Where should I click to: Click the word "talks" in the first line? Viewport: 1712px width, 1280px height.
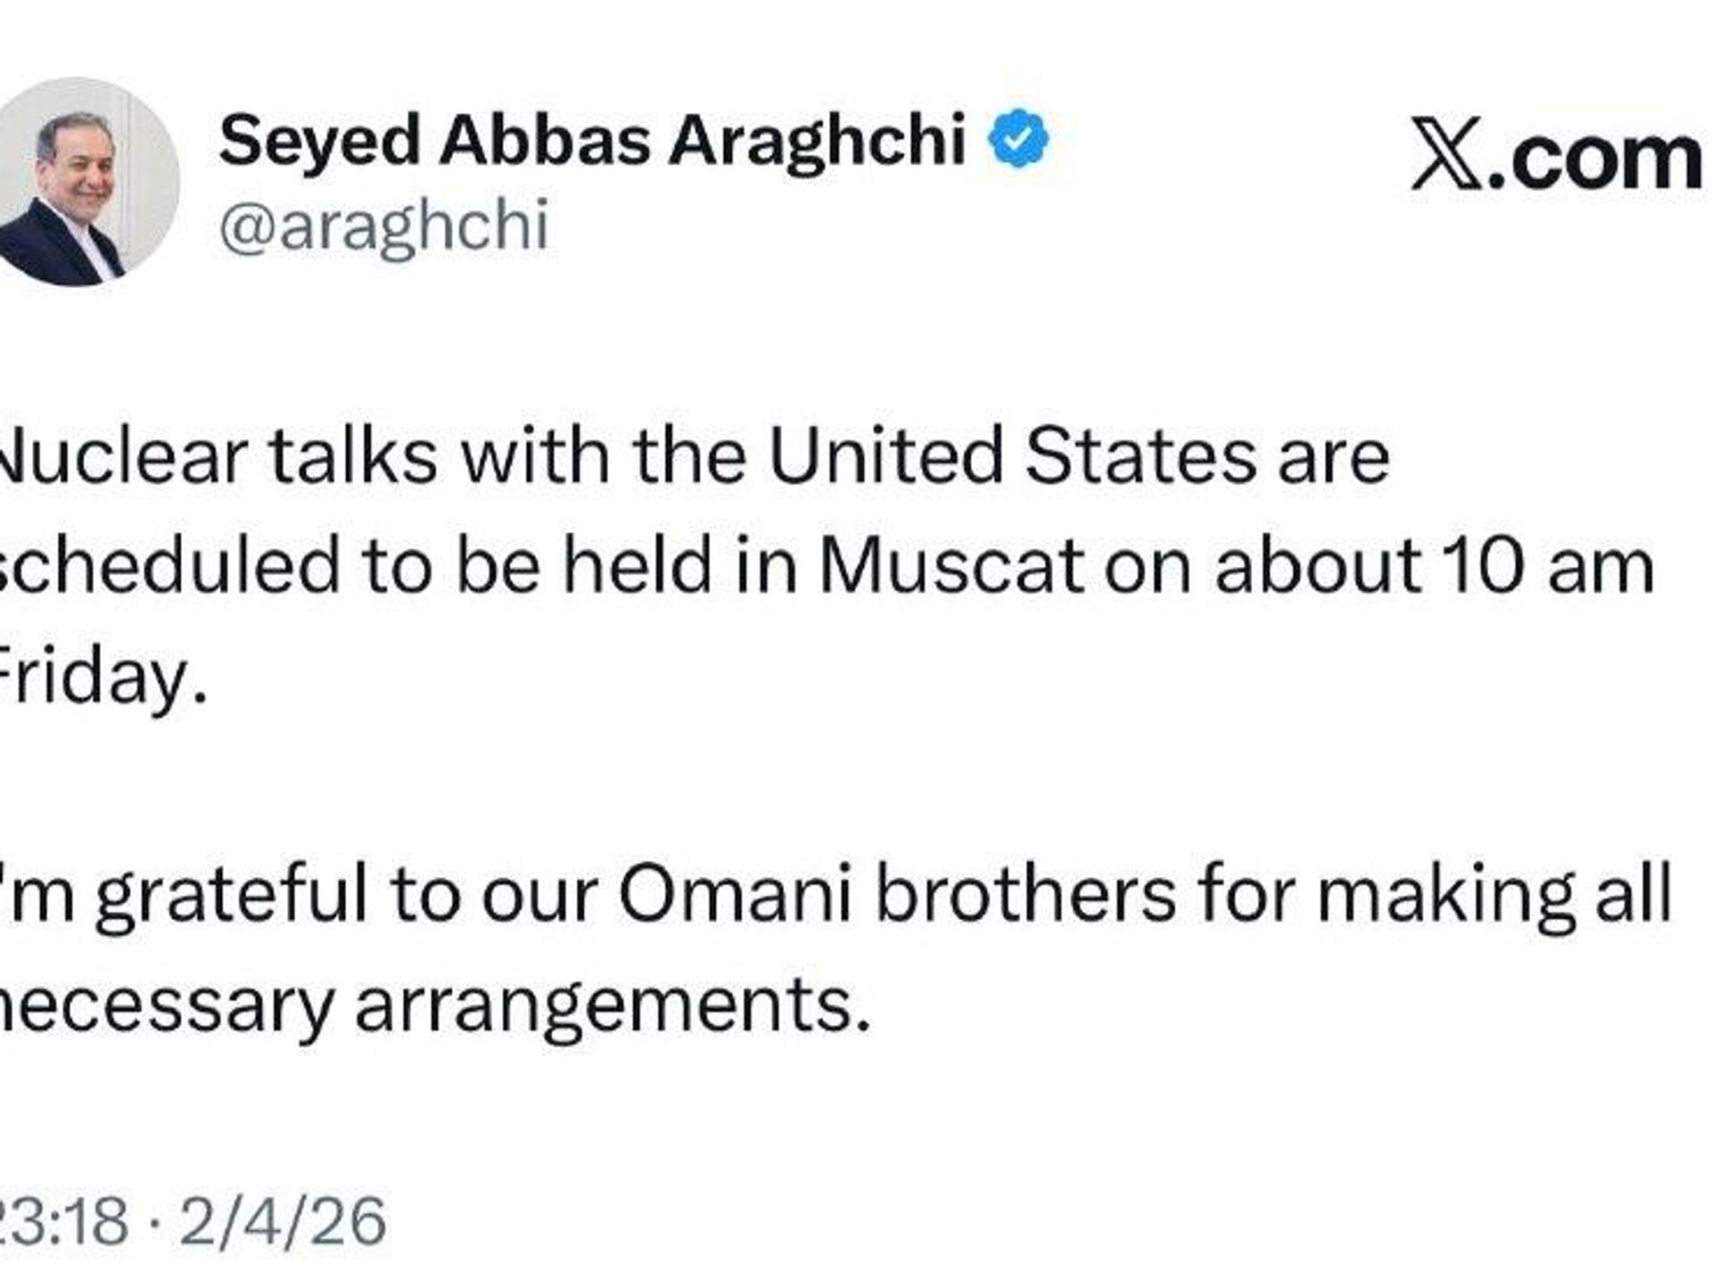click(353, 457)
